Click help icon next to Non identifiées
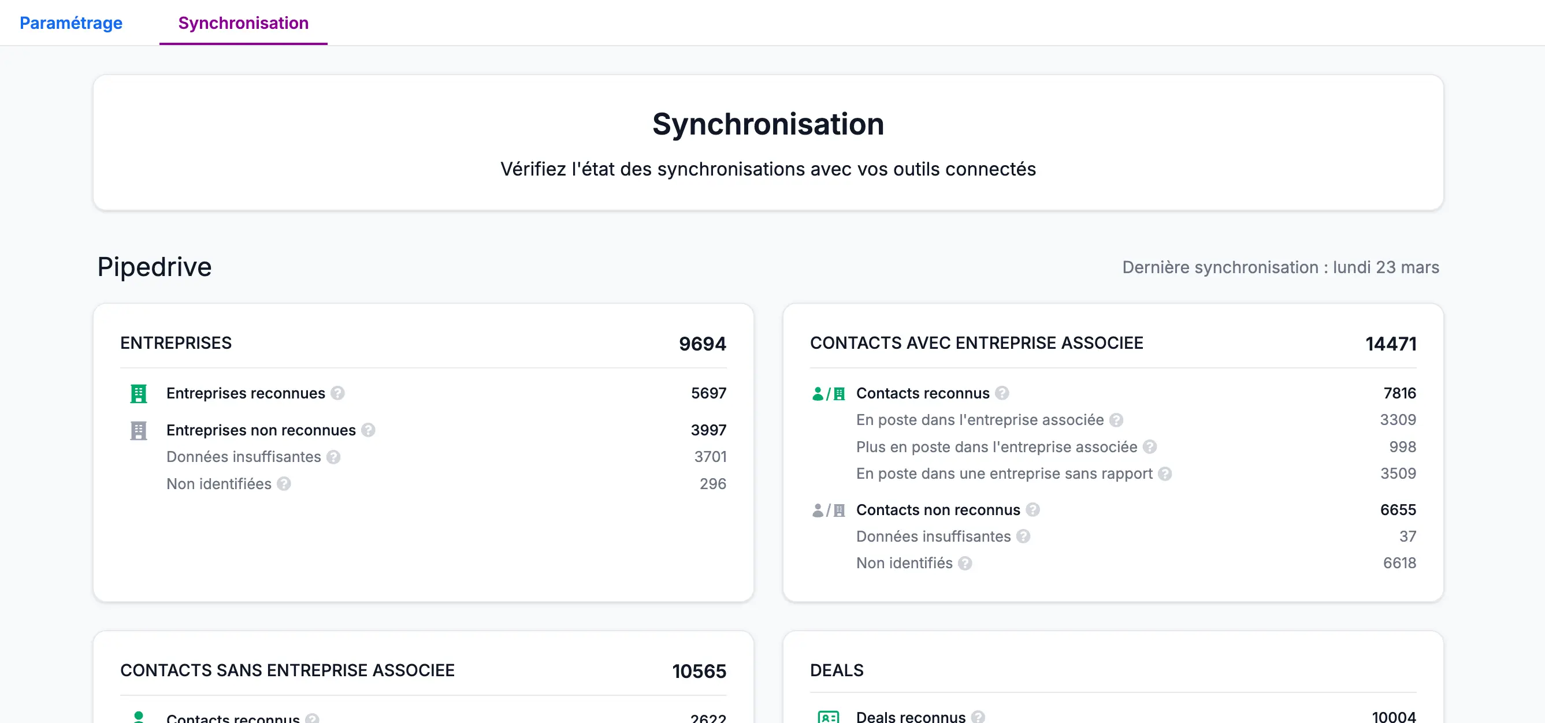The height and width of the screenshot is (723, 1545). point(284,484)
